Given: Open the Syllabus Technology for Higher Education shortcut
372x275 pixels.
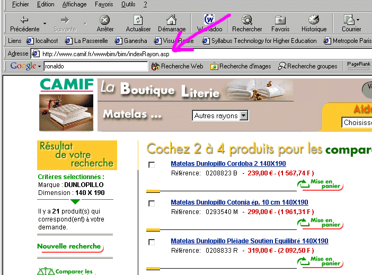Looking at the screenshot, I should (259, 41).
